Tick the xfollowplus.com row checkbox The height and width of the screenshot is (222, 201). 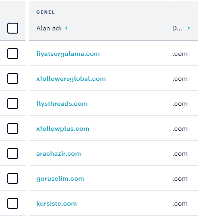pyautogui.click(x=13, y=128)
